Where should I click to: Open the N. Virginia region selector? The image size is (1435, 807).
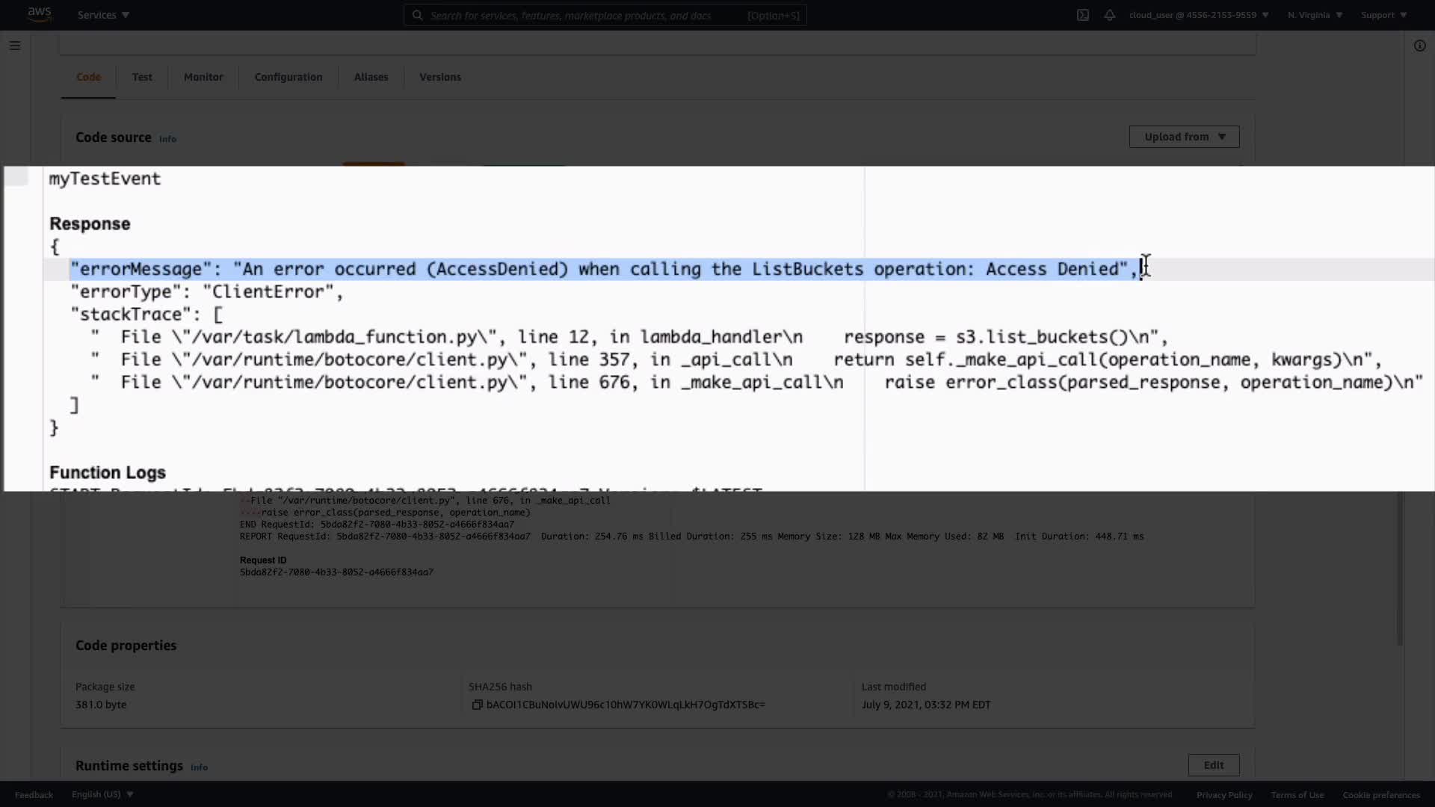tap(1315, 15)
